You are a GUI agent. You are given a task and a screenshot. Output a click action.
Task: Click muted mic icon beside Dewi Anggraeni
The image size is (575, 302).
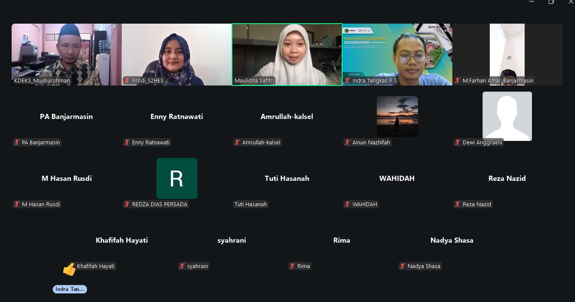[x=458, y=143]
